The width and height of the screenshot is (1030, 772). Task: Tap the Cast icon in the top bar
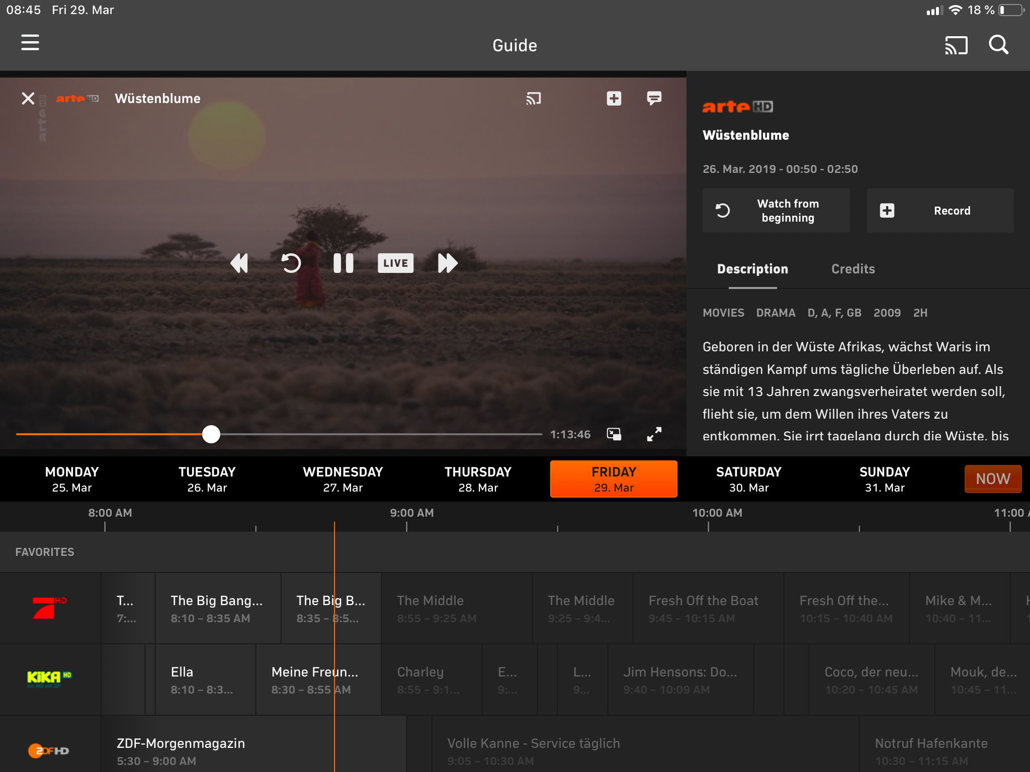[956, 45]
